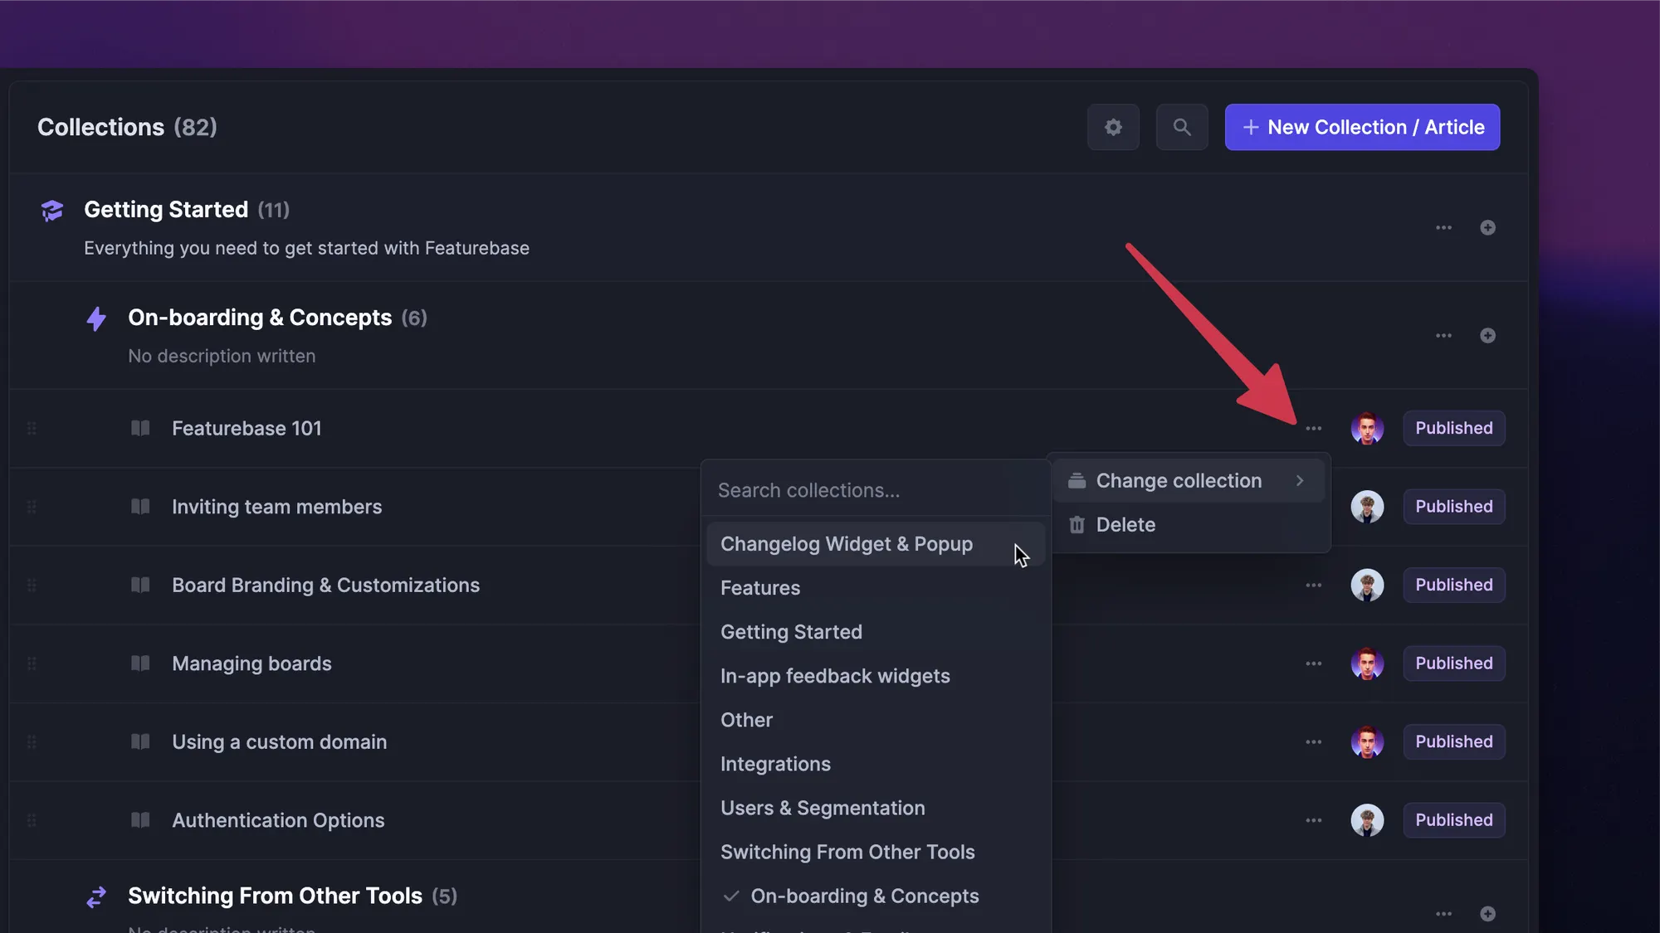Image resolution: width=1660 pixels, height=933 pixels.
Task: Select Getting Started in collection list
Action: [x=875, y=632]
